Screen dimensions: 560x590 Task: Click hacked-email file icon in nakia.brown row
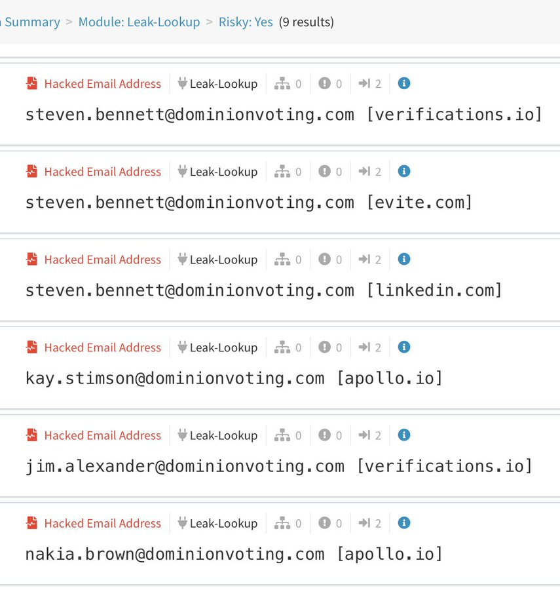click(x=32, y=522)
